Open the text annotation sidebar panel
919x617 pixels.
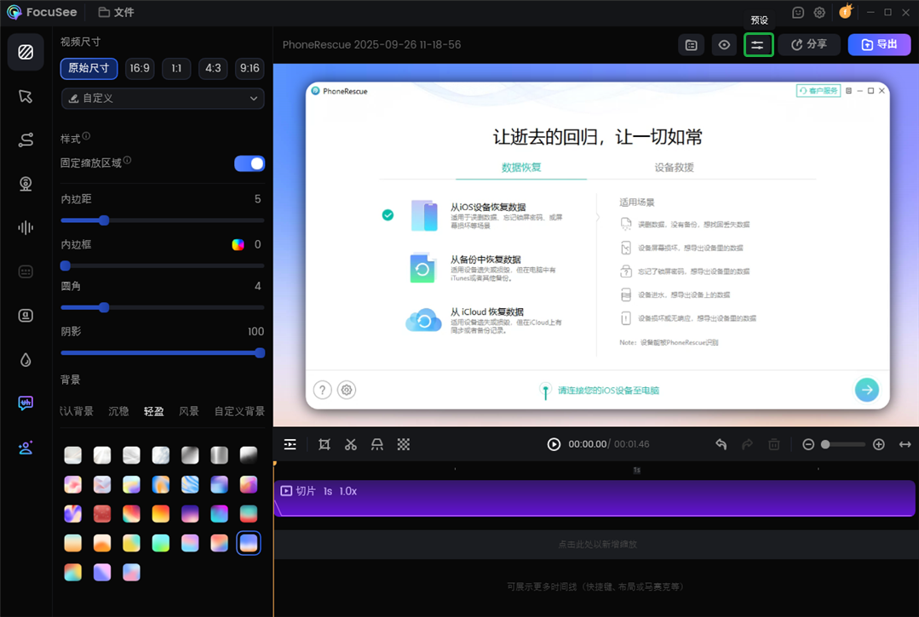click(26, 316)
